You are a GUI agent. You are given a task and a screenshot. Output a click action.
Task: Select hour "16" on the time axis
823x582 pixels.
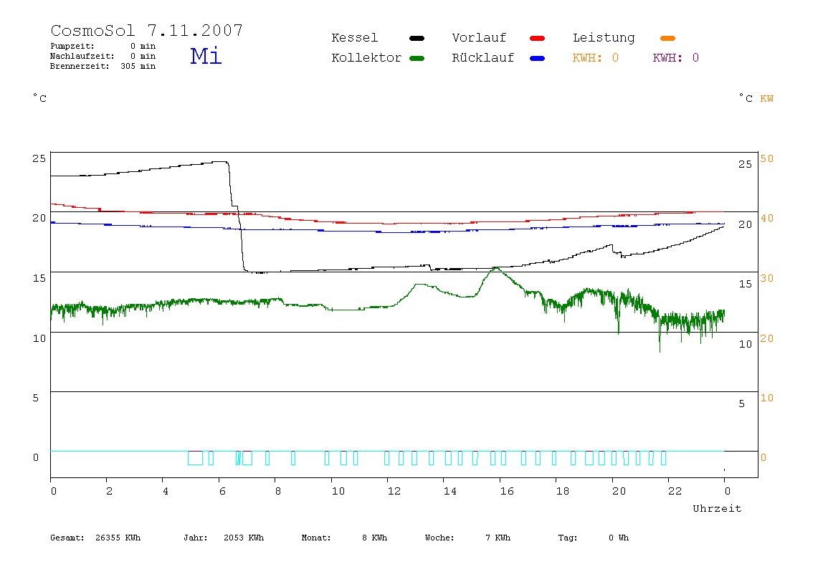[x=507, y=491]
